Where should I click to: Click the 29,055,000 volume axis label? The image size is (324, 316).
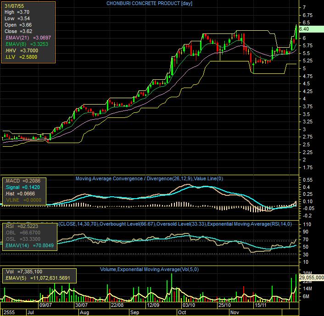[x=312, y=277]
